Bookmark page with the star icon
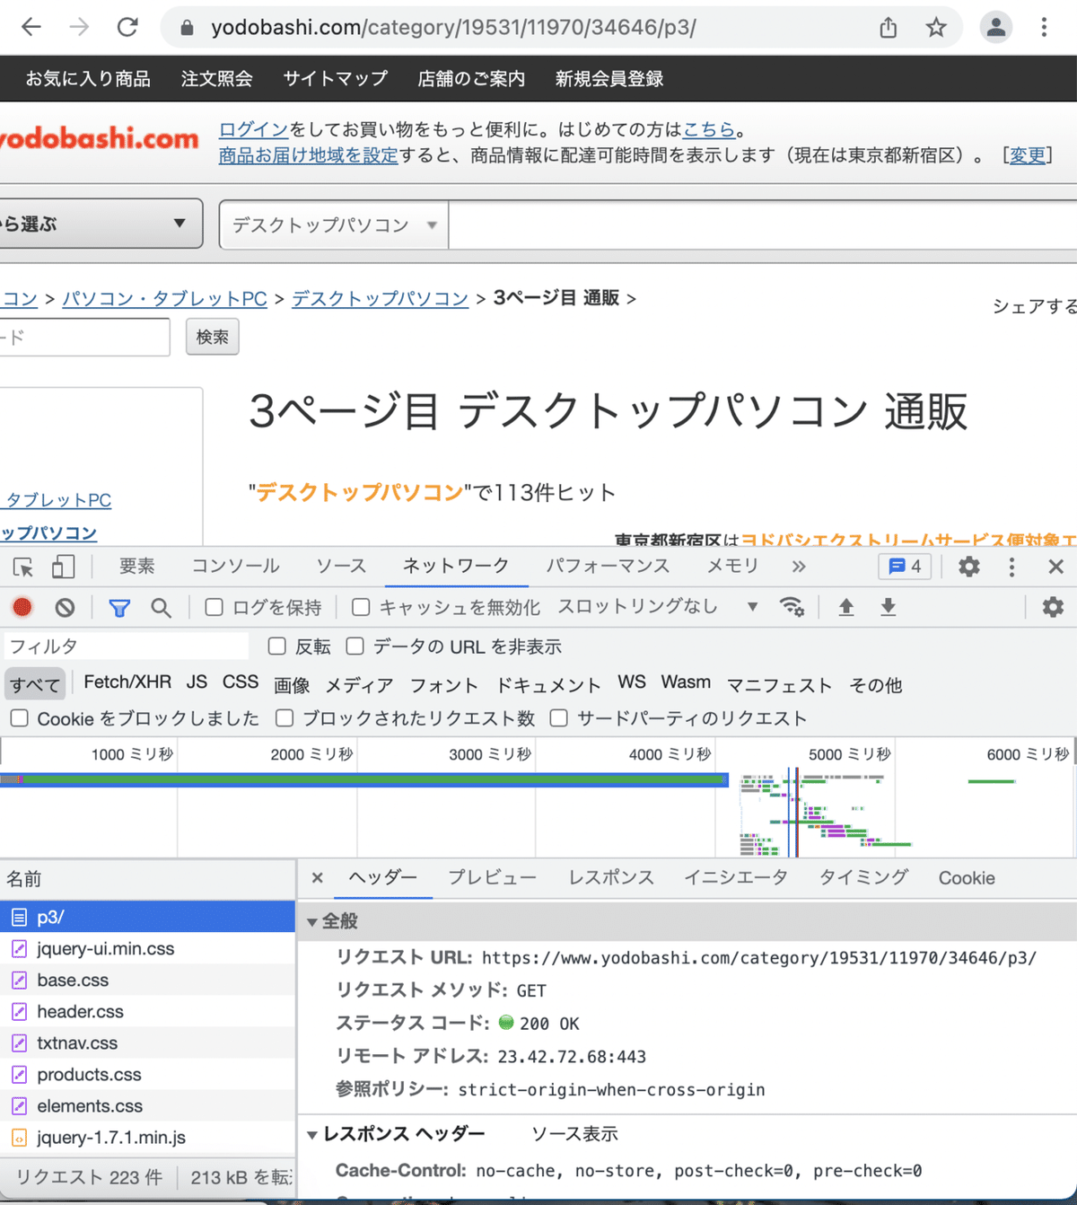 (x=936, y=27)
